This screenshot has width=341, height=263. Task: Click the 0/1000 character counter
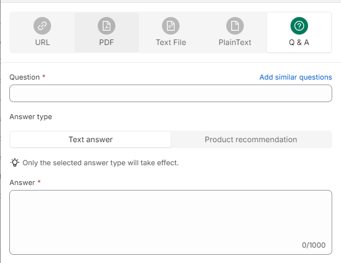(314, 245)
